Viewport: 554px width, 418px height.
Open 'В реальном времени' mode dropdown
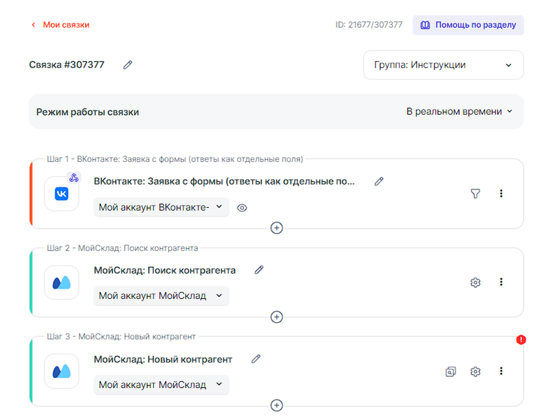tap(459, 112)
